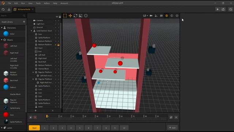Screen dimensions: 234x132
Task: Select the Start scene button
Action: click(x=34, y=128)
